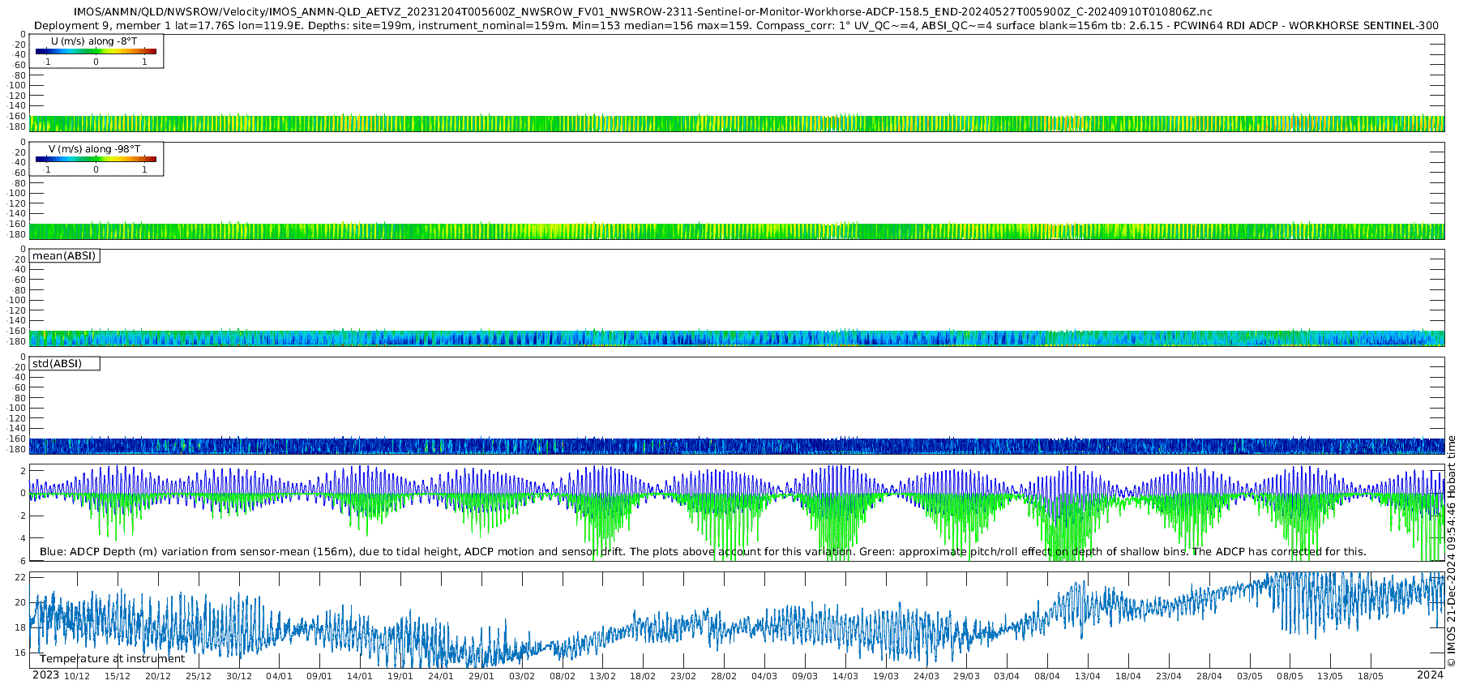Select the "U (m/s) along -8°T" legend label
The width and height of the screenshot is (1459, 689).
[x=94, y=41]
